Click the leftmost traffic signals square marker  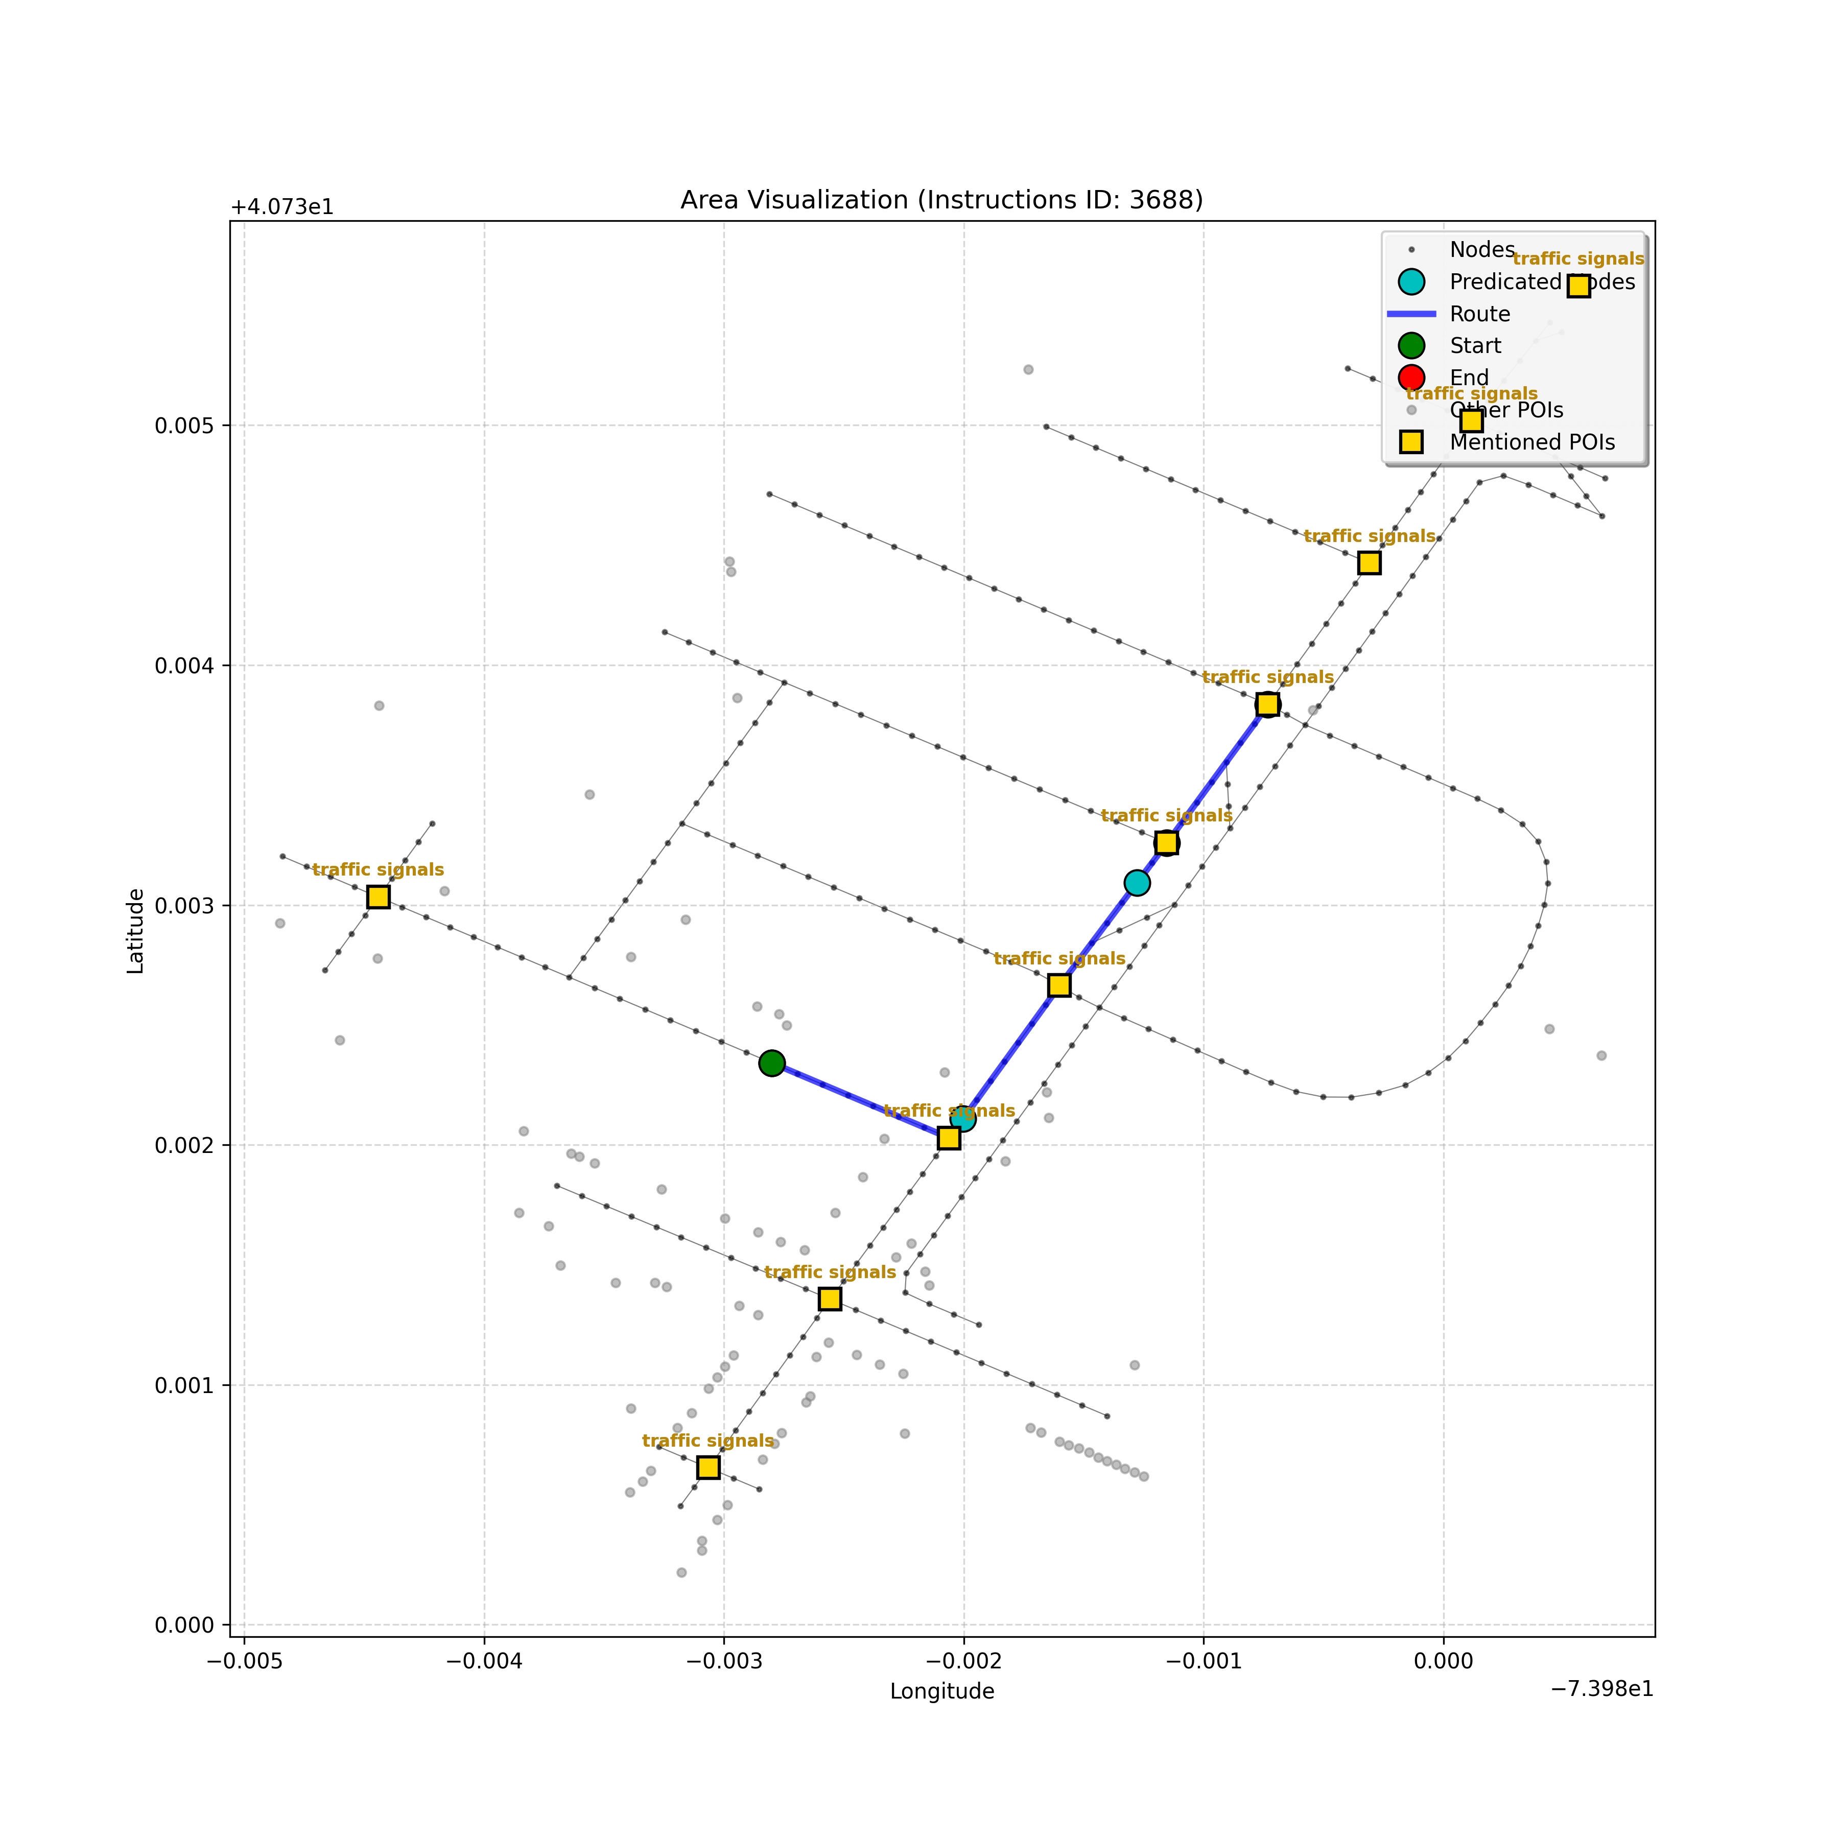[378, 897]
